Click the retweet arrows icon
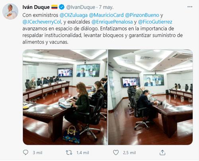199x161 pixels. [69, 153]
